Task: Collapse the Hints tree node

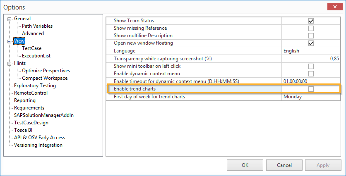Action: (10, 63)
